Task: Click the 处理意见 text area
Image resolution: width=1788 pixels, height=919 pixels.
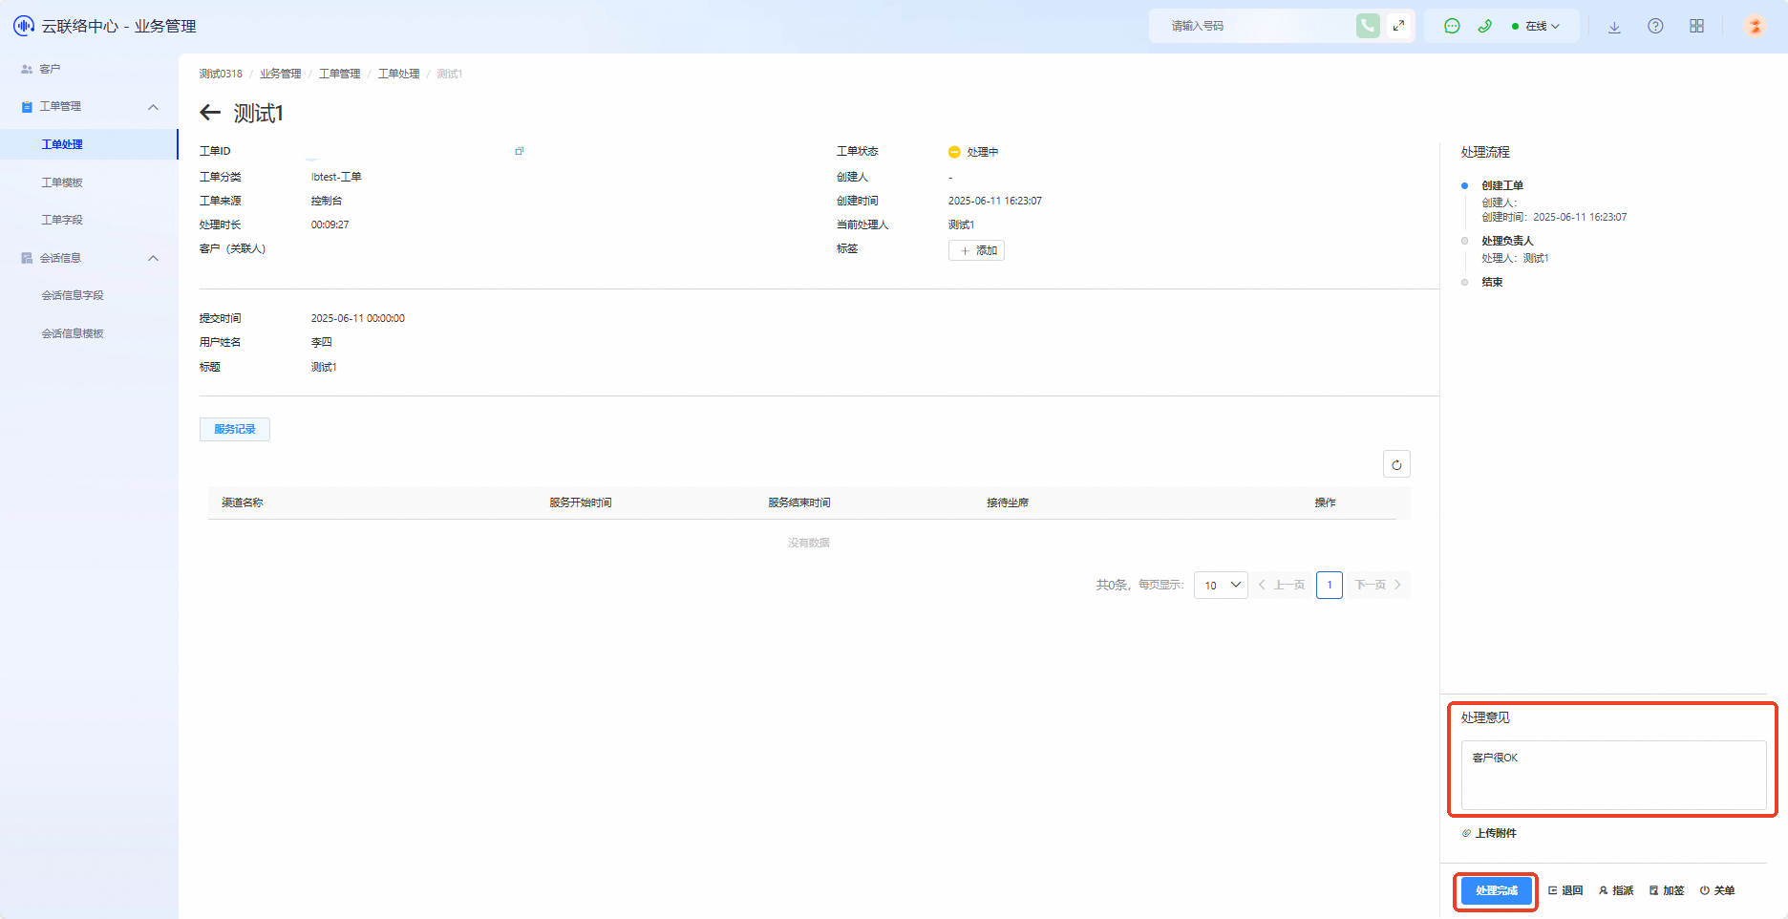Action: coord(1613,775)
